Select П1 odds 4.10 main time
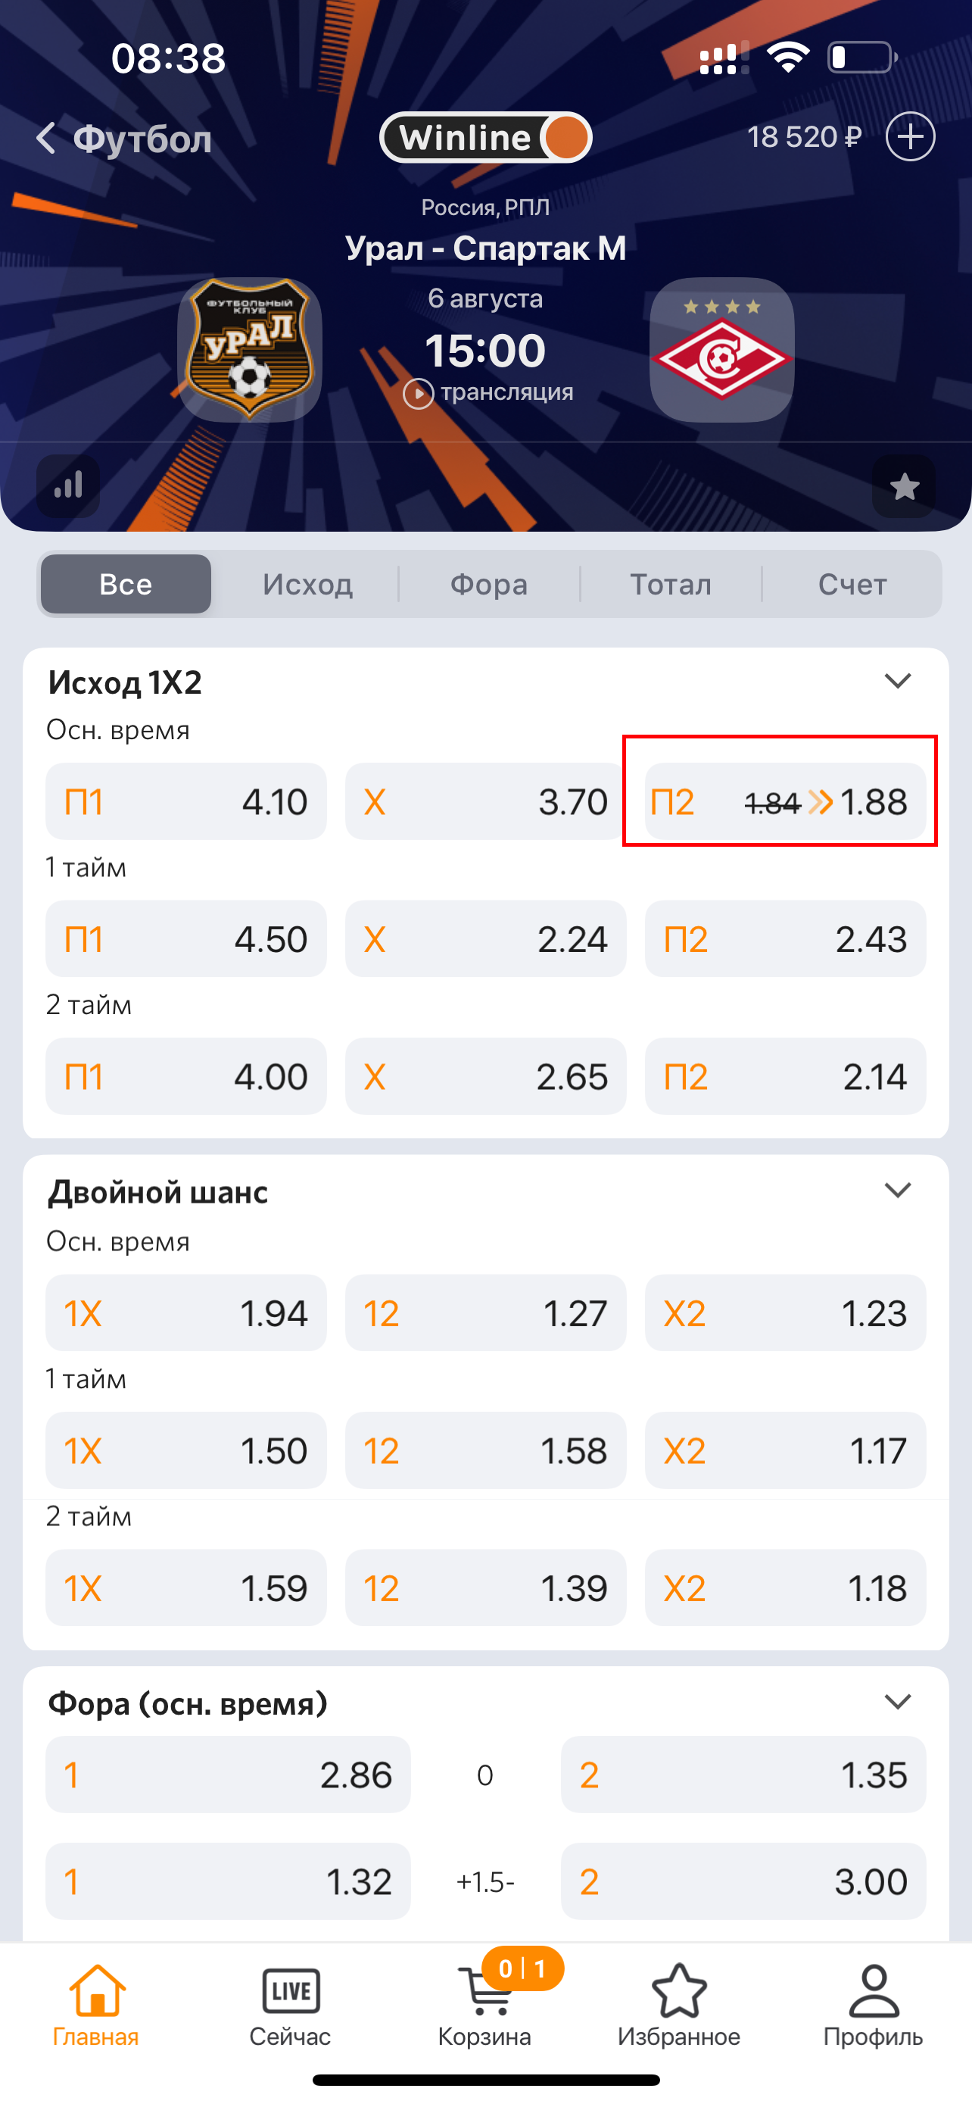This screenshot has width=972, height=2104. (186, 801)
